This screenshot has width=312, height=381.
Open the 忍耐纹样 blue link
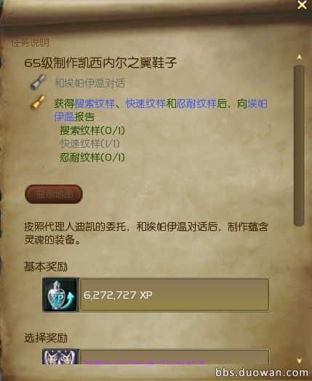(196, 103)
